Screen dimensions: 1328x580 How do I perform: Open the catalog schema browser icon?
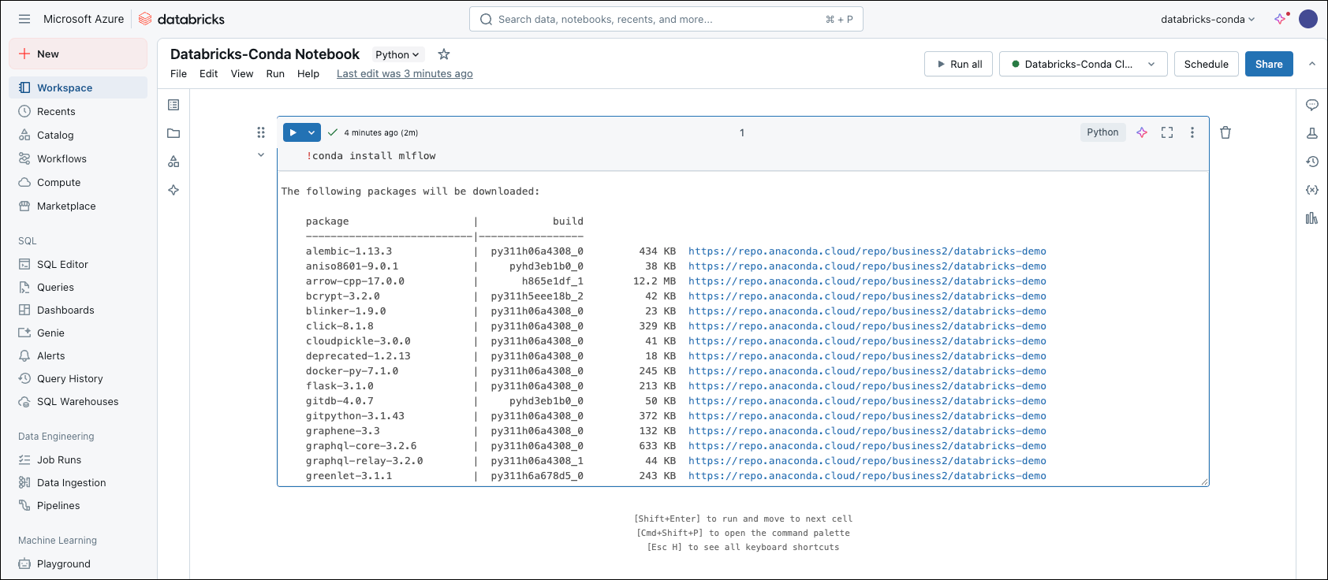click(x=173, y=162)
